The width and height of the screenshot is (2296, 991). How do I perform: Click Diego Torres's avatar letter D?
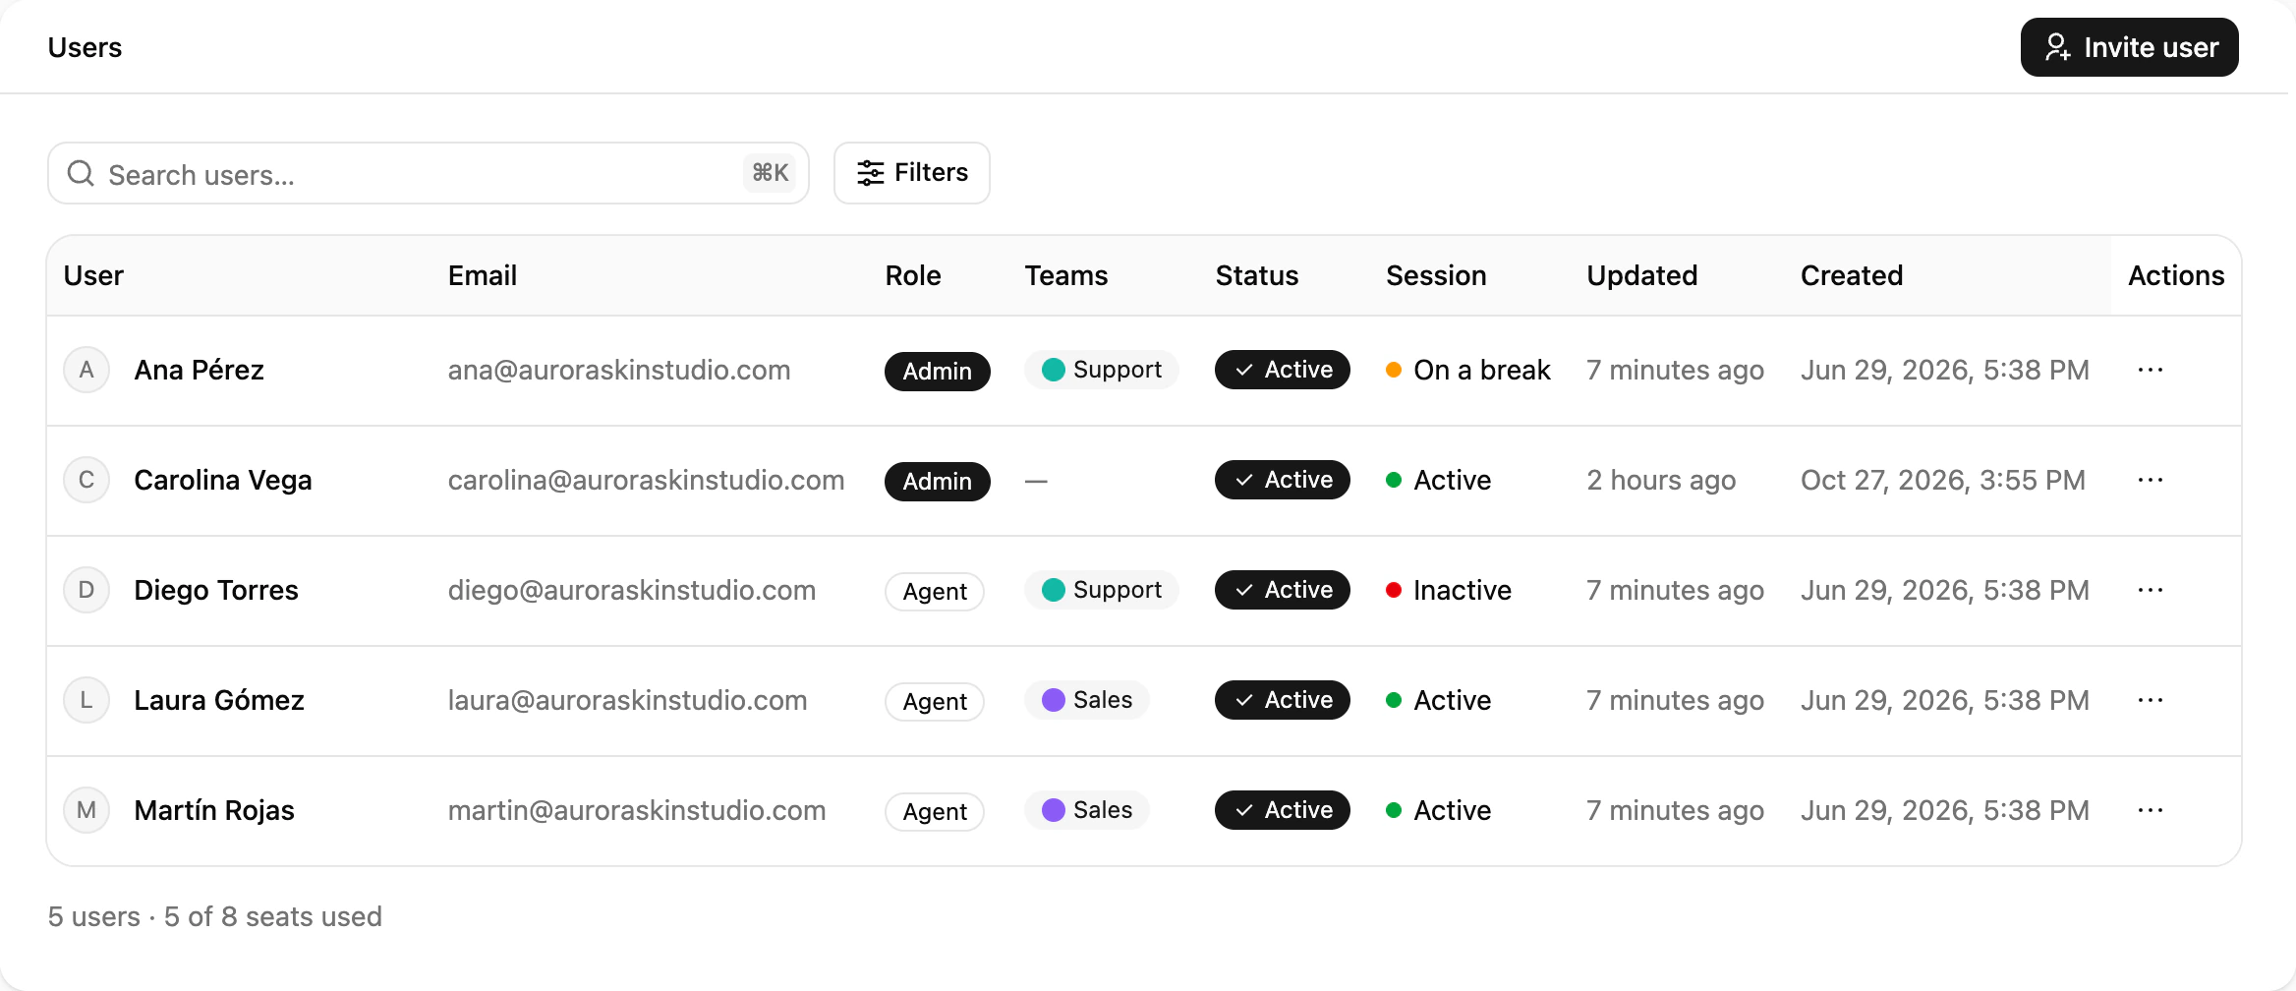(x=86, y=591)
